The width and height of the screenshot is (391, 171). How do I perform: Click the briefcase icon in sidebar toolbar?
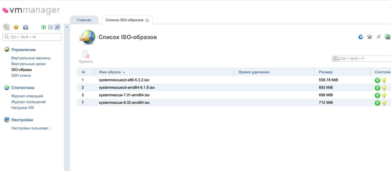click(x=26, y=27)
